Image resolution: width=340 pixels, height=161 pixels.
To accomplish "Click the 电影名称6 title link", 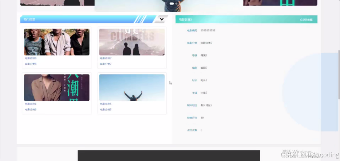I will (30, 104).
